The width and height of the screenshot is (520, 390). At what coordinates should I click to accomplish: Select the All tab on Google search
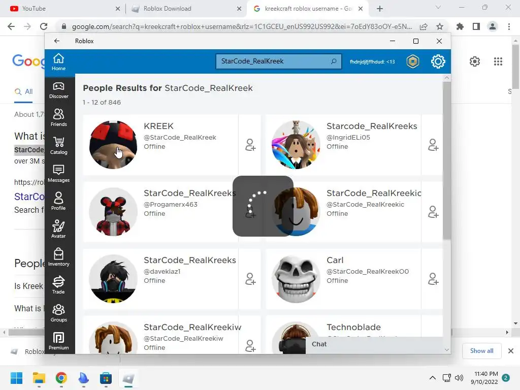23,91
